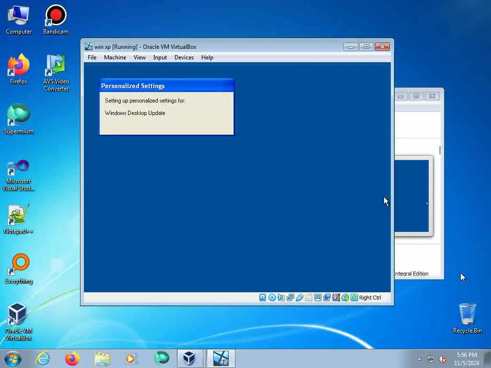Click the Personalized Settings dialog title bar
This screenshot has width=491, height=368.
click(166, 86)
